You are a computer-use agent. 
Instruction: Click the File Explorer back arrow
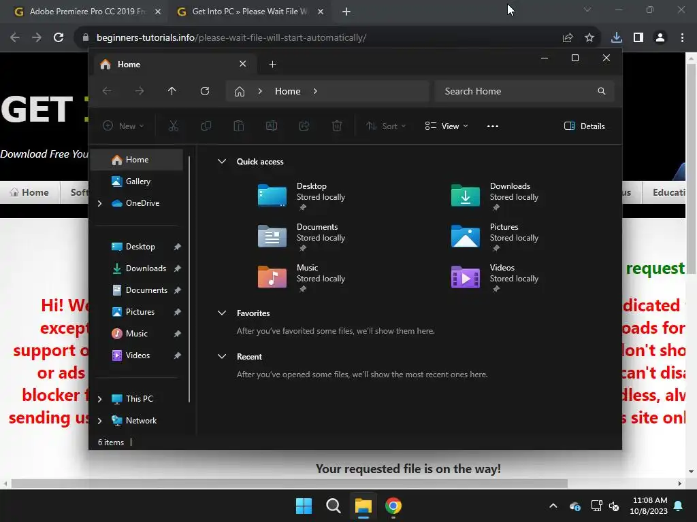click(107, 91)
